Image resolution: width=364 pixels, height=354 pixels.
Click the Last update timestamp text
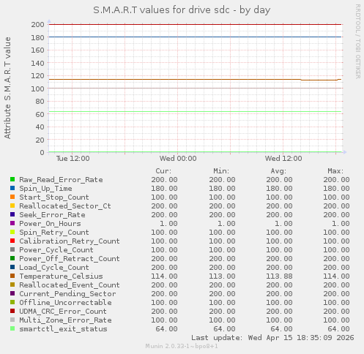coord(272,338)
